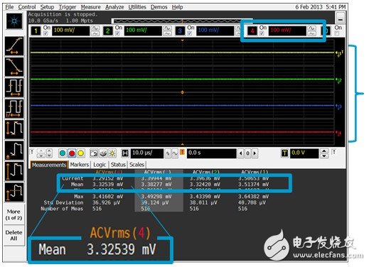Increase trigger level with the up stepper arrow
Screen dimensions: 369x267
point(323,151)
